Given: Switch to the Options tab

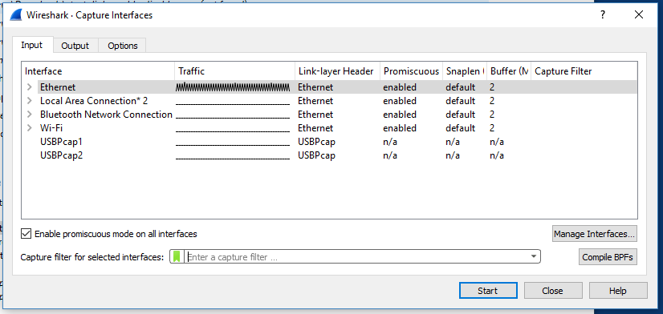Looking at the screenshot, I should pyautogui.click(x=123, y=46).
